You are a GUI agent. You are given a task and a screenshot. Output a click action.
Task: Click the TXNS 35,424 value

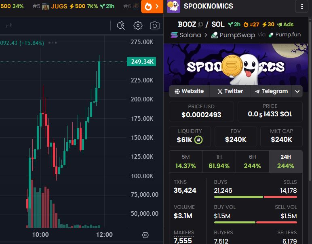[185, 190]
